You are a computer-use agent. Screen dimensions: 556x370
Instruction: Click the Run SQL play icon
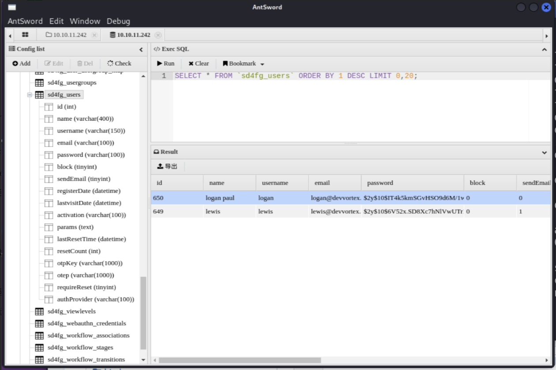160,63
